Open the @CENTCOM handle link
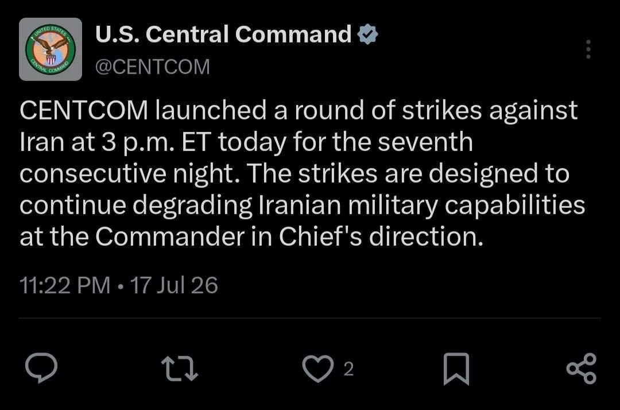620x410 pixels. coord(153,67)
